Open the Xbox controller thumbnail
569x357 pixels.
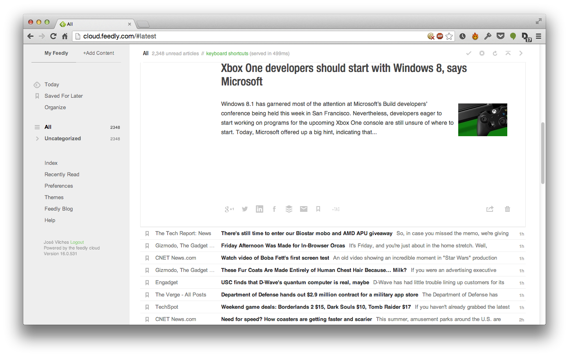click(x=482, y=120)
